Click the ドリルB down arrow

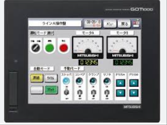[x=134, y=93]
